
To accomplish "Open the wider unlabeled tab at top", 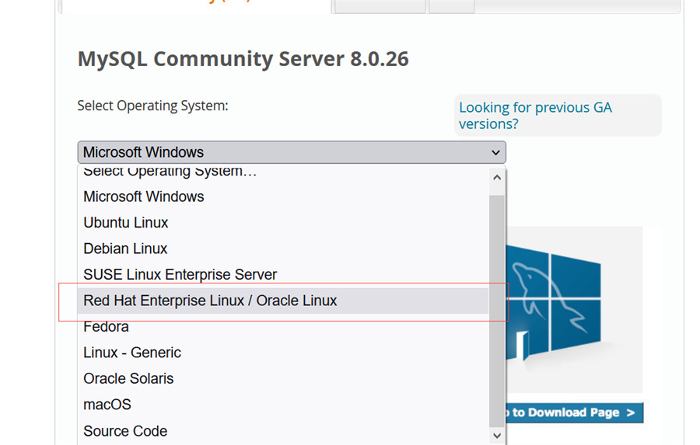I will (380, 6).
